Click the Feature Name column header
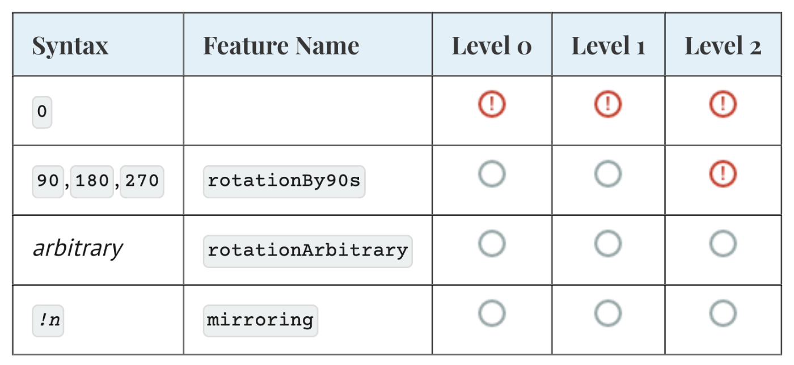The width and height of the screenshot is (794, 365). coord(281,46)
